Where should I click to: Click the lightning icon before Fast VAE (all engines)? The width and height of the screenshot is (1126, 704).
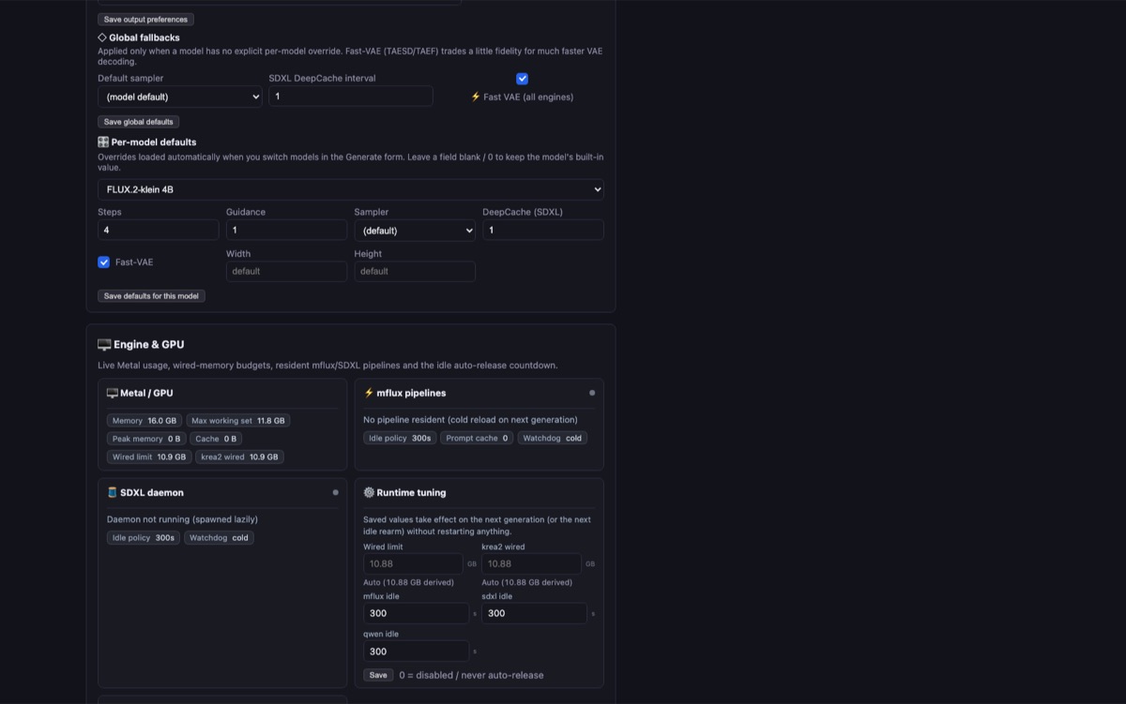pyautogui.click(x=476, y=97)
